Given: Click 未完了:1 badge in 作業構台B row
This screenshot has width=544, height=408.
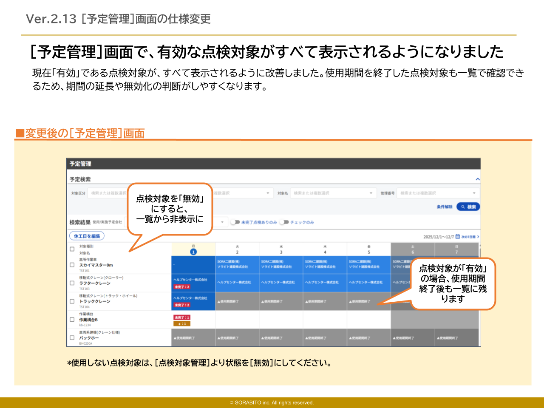Looking at the screenshot, I should [x=182, y=317].
